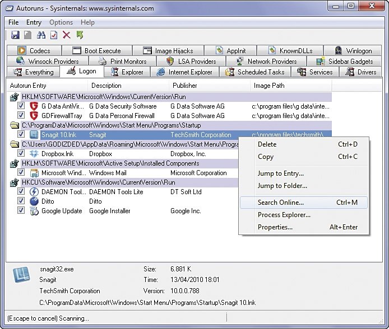Switch to the Services tab
Screen dimensions: 389x329
pyautogui.click(x=314, y=72)
